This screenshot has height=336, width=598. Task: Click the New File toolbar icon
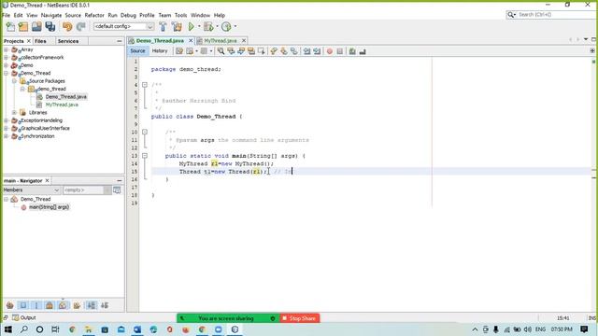[10, 26]
